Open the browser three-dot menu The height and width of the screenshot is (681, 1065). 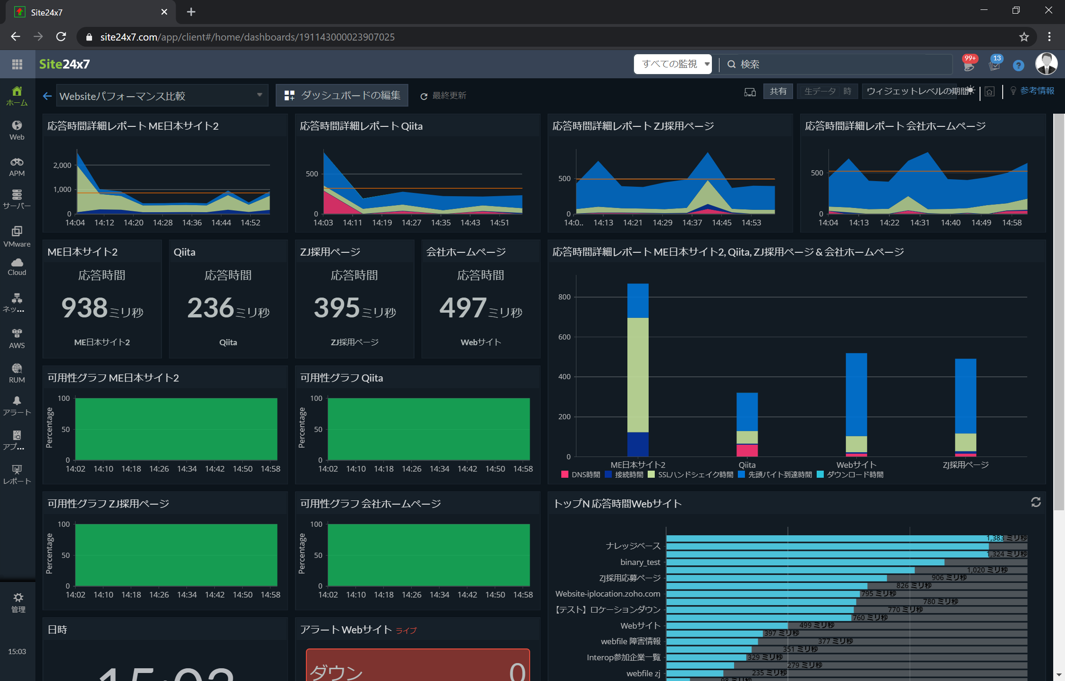pyautogui.click(x=1049, y=37)
